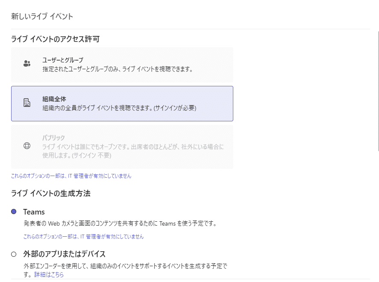379x282 pixels.
Task: Click the building icon for 組織全体
Action: coord(27,103)
